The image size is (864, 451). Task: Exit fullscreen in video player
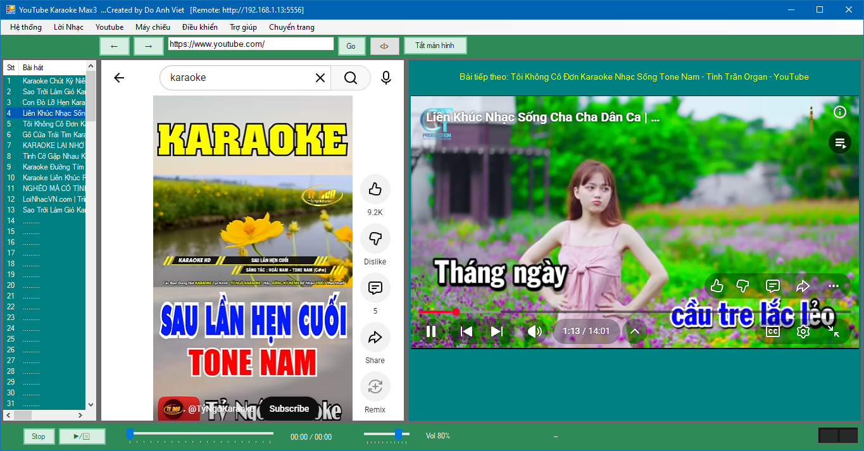tap(834, 331)
